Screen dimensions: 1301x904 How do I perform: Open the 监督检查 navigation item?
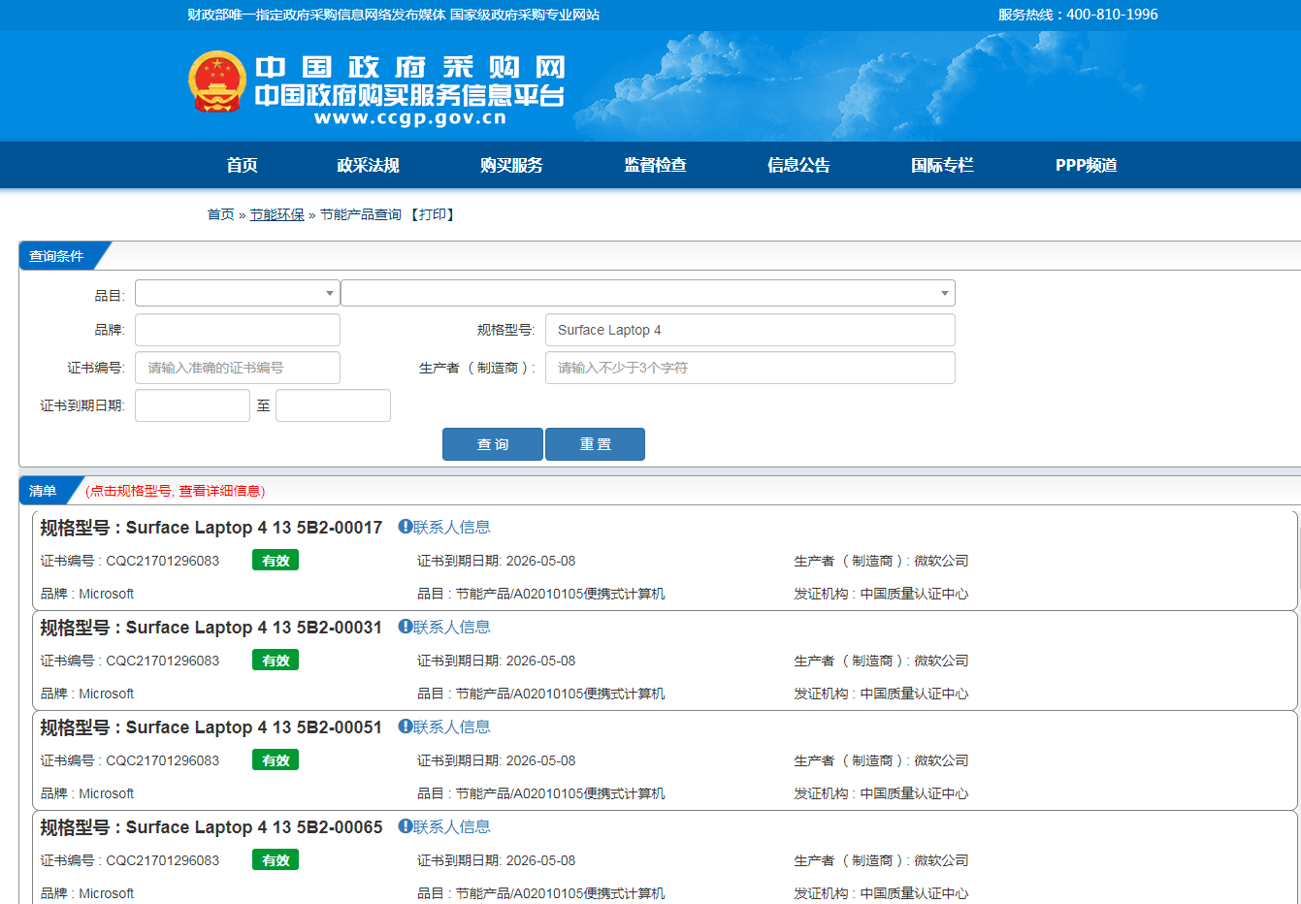pos(655,165)
